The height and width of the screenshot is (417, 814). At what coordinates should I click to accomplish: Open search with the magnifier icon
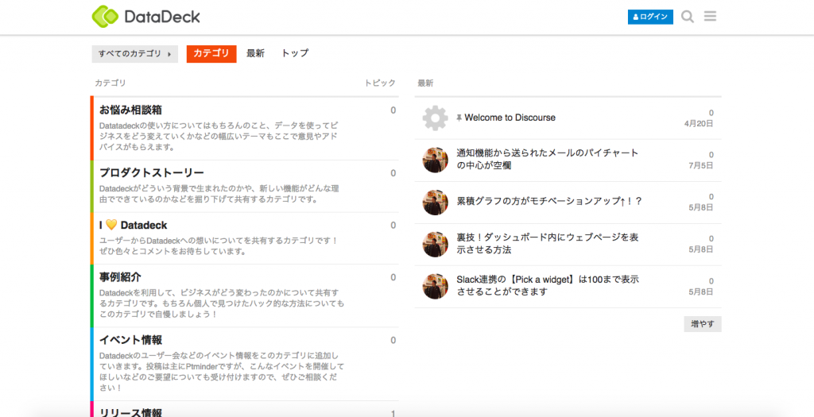coord(688,17)
